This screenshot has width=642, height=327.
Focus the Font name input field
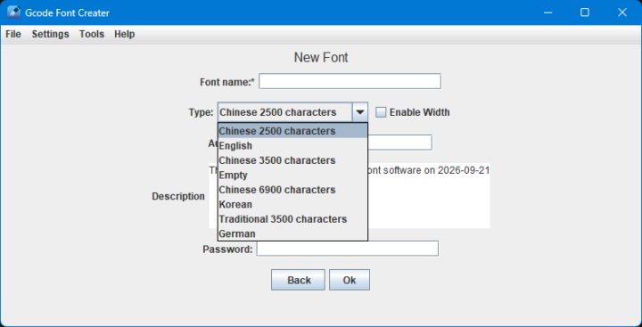(350, 81)
